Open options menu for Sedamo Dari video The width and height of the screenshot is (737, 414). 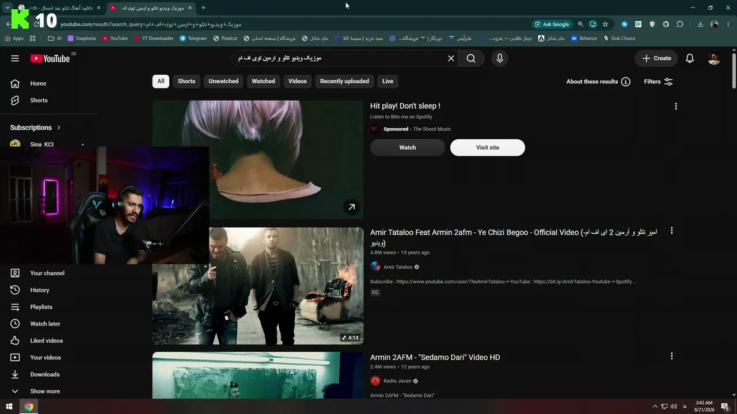tap(671, 356)
